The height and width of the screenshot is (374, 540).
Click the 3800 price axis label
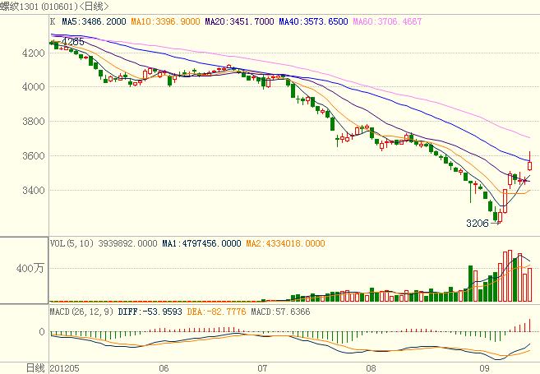[x=33, y=121]
